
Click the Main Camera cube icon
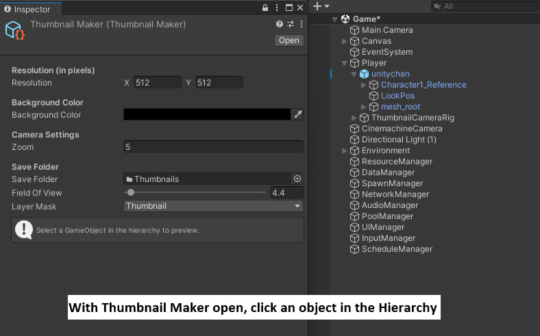(355, 30)
